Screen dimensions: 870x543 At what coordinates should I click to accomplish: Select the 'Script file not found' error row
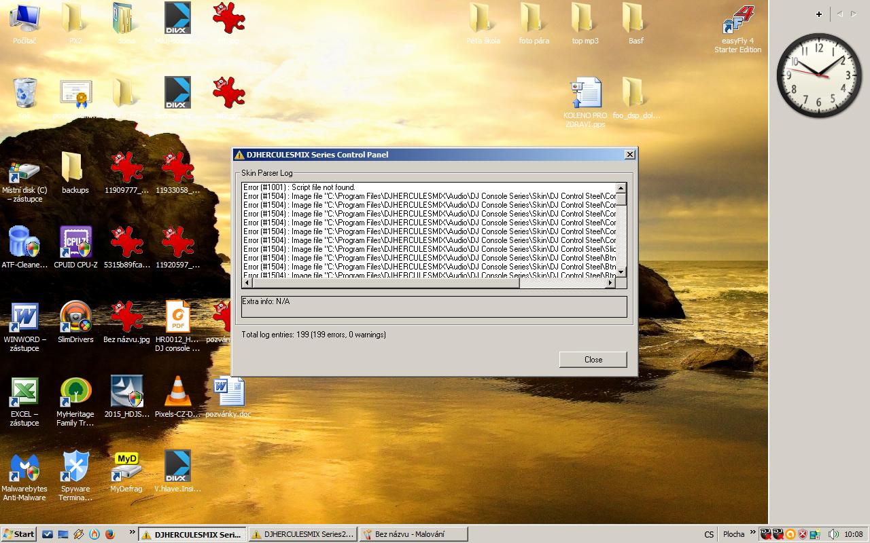point(429,187)
